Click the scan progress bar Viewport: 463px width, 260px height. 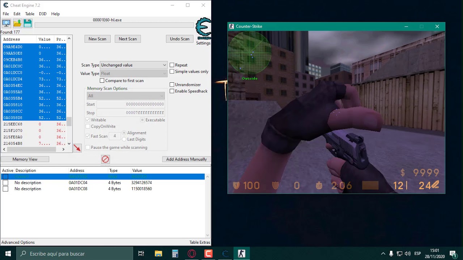pyautogui.click(x=114, y=25)
